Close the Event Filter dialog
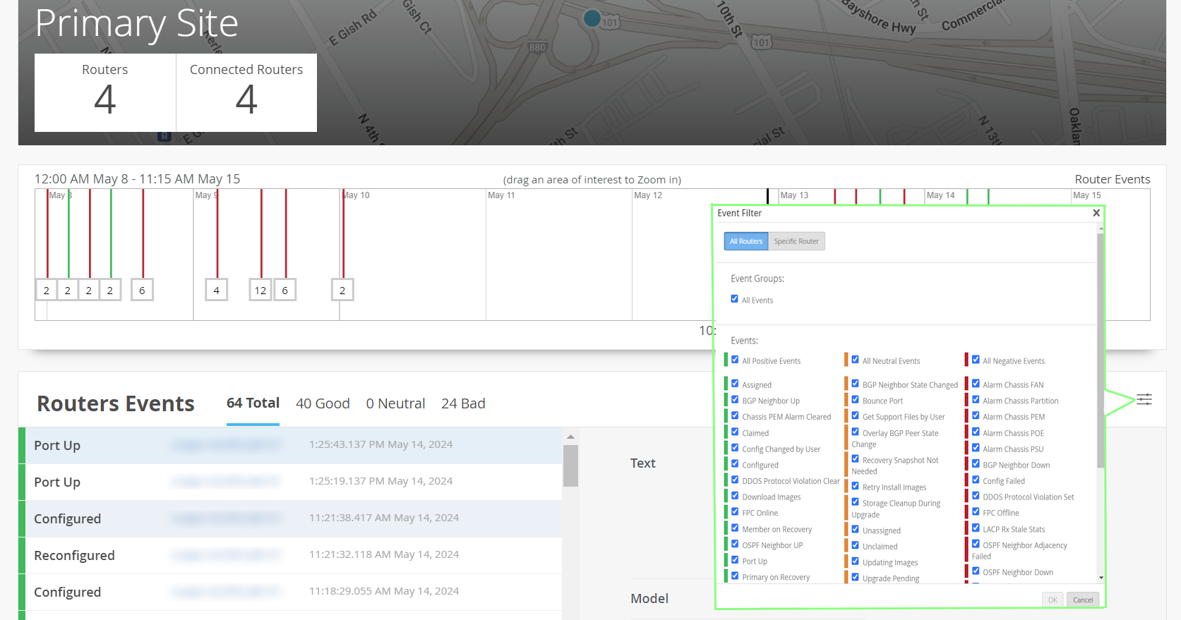The height and width of the screenshot is (620, 1181). (1096, 213)
